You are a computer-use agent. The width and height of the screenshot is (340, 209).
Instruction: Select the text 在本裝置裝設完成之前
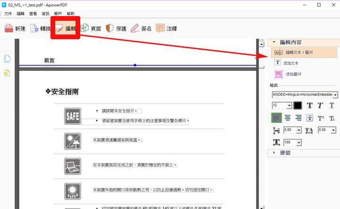click(113, 165)
